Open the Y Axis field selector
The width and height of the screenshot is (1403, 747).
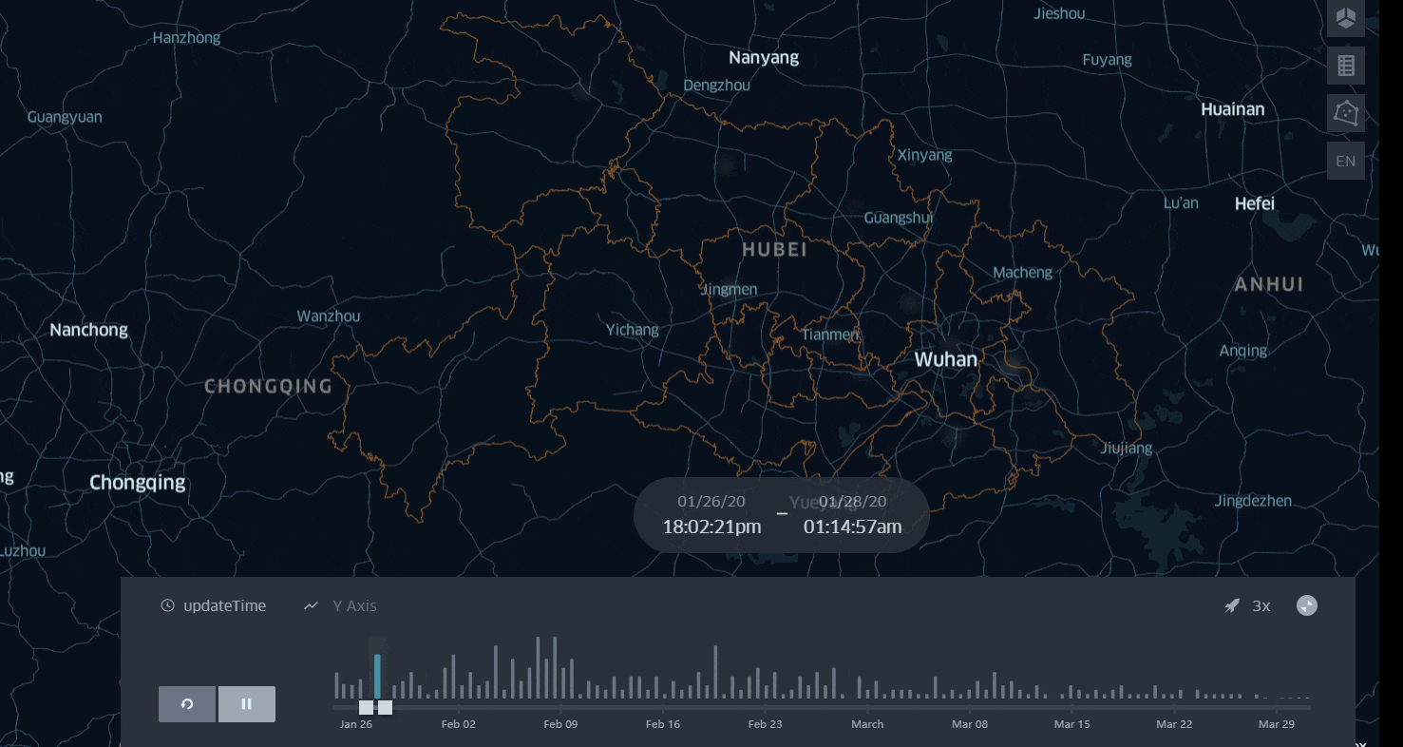click(x=354, y=606)
